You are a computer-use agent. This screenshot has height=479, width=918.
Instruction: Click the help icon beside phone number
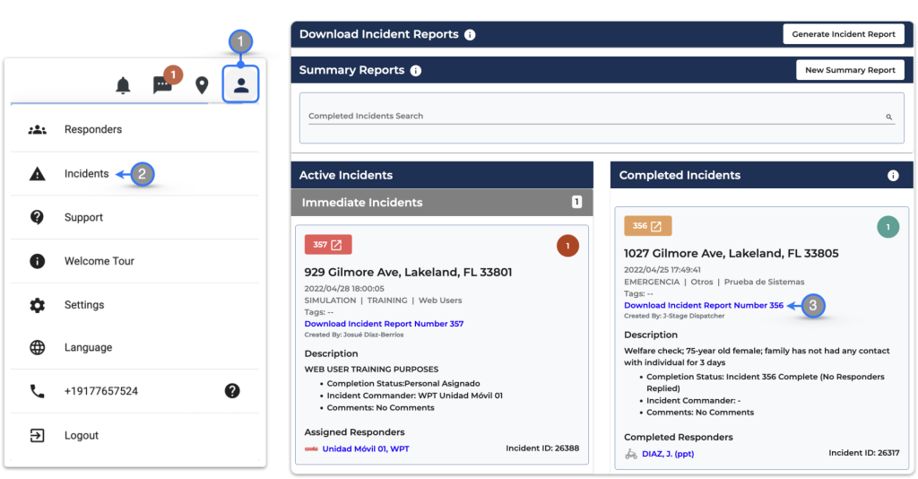coord(232,390)
